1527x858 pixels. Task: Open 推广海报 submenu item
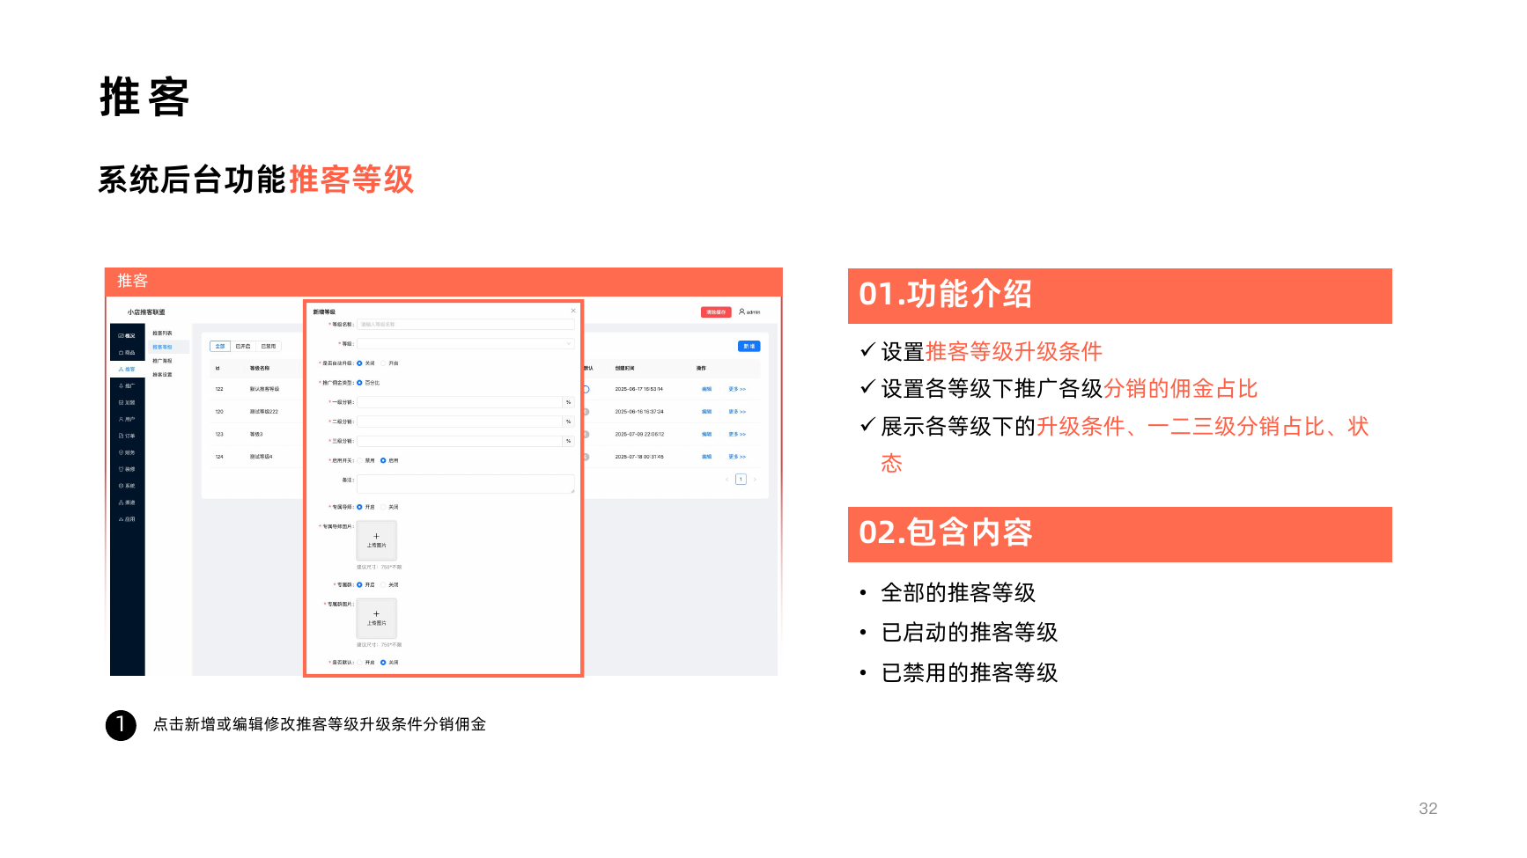tap(163, 361)
